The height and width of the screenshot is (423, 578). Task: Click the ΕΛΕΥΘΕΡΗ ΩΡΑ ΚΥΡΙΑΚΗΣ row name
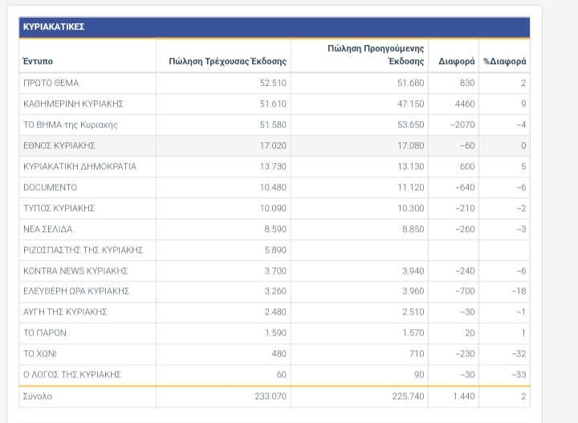tap(76, 291)
